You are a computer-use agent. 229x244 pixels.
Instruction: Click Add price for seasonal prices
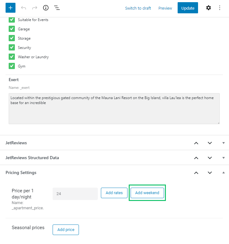pos(66,230)
